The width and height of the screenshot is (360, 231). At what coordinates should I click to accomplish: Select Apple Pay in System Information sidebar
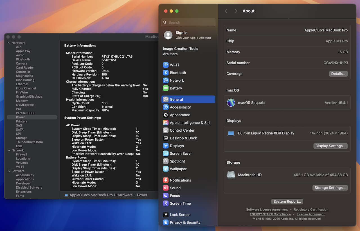23,51
